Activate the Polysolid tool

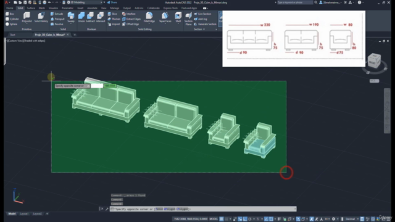(x=27, y=17)
